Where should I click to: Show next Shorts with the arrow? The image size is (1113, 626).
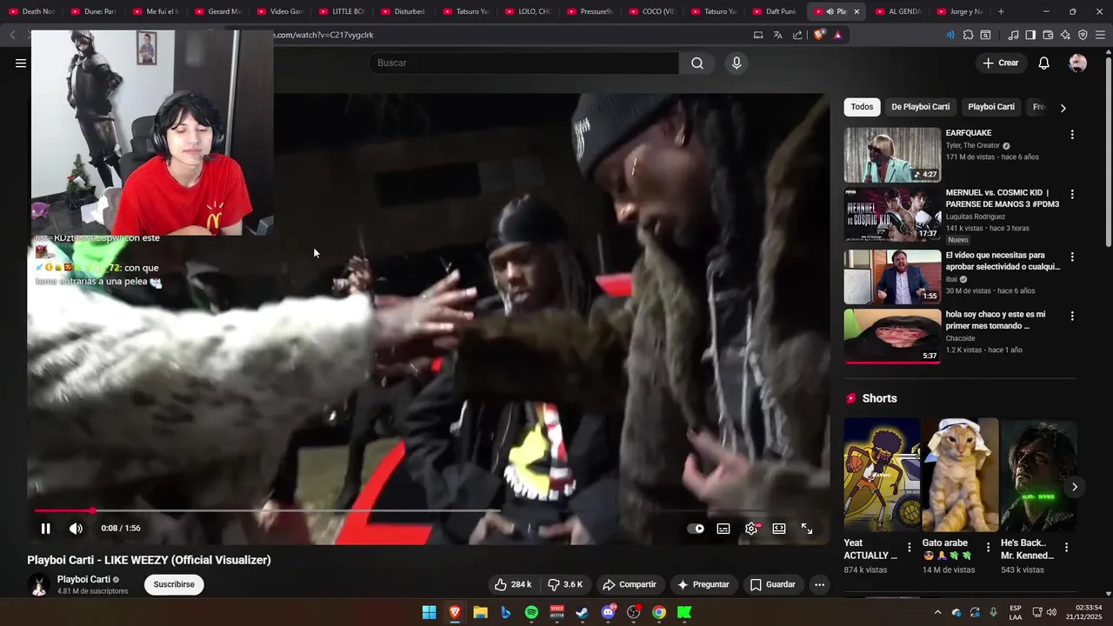(x=1074, y=487)
